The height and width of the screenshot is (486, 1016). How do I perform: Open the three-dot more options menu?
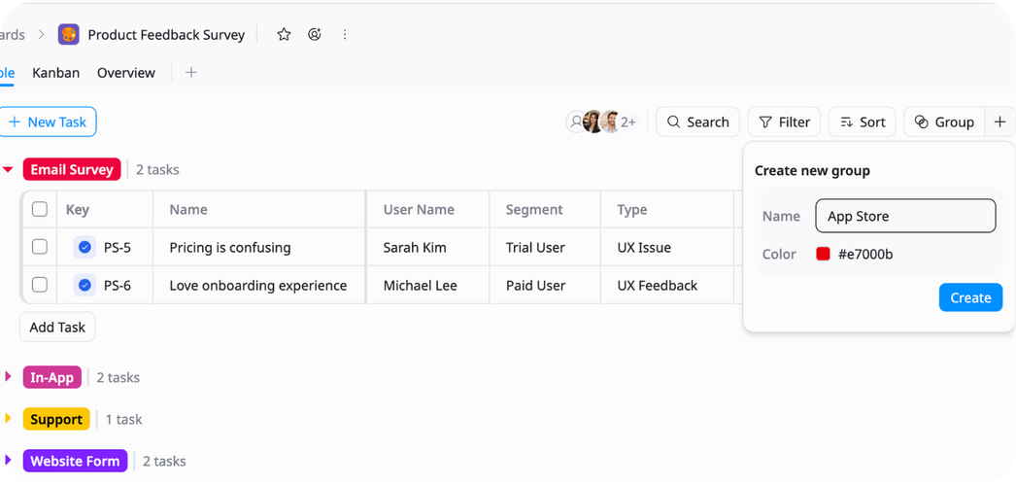click(345, 34)
